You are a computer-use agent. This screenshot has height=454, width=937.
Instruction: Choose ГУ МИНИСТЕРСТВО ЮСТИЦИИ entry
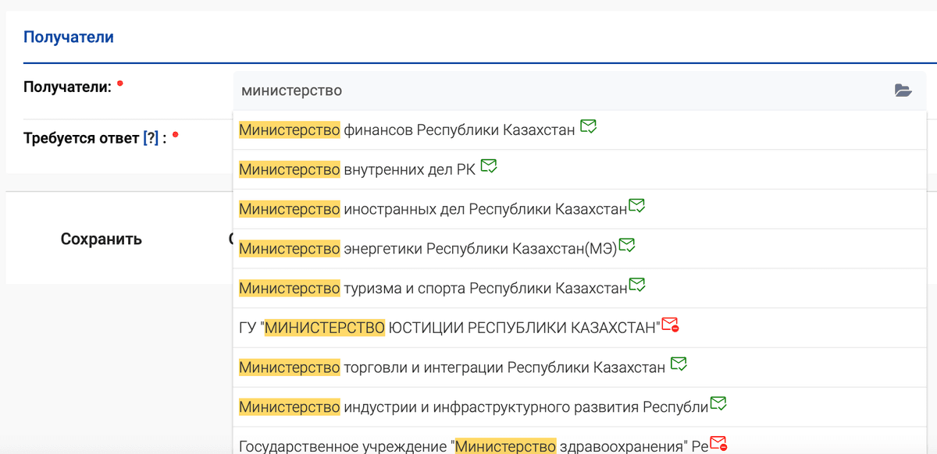tap(449, 328)
